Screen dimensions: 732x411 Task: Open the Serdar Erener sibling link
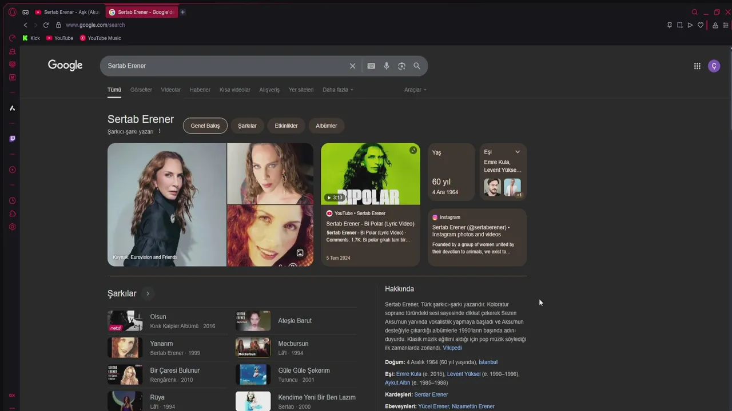click(x=431, y=394)
